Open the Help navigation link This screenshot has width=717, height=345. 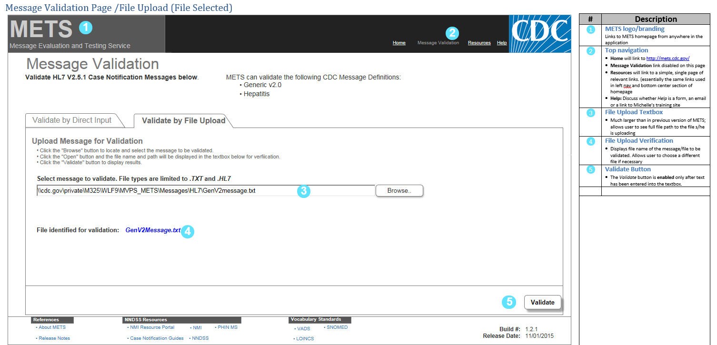coord(502,43)
